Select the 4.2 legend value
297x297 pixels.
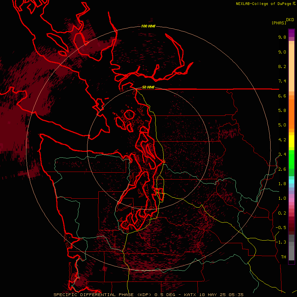pyautogui.click(x=282, y=140)
